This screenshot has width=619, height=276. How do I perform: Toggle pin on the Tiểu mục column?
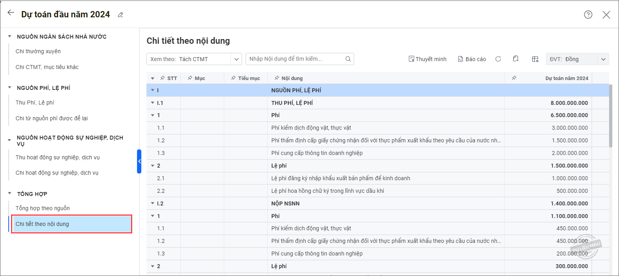tap(233, 78)
